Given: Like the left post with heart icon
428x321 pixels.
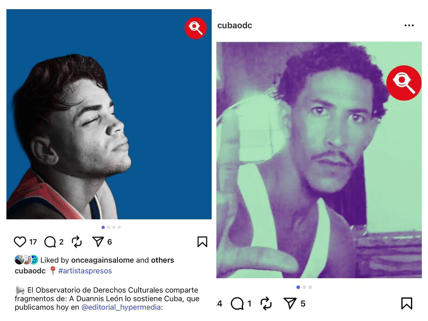Looking at the screenshot, I should (x=20, y=242).
